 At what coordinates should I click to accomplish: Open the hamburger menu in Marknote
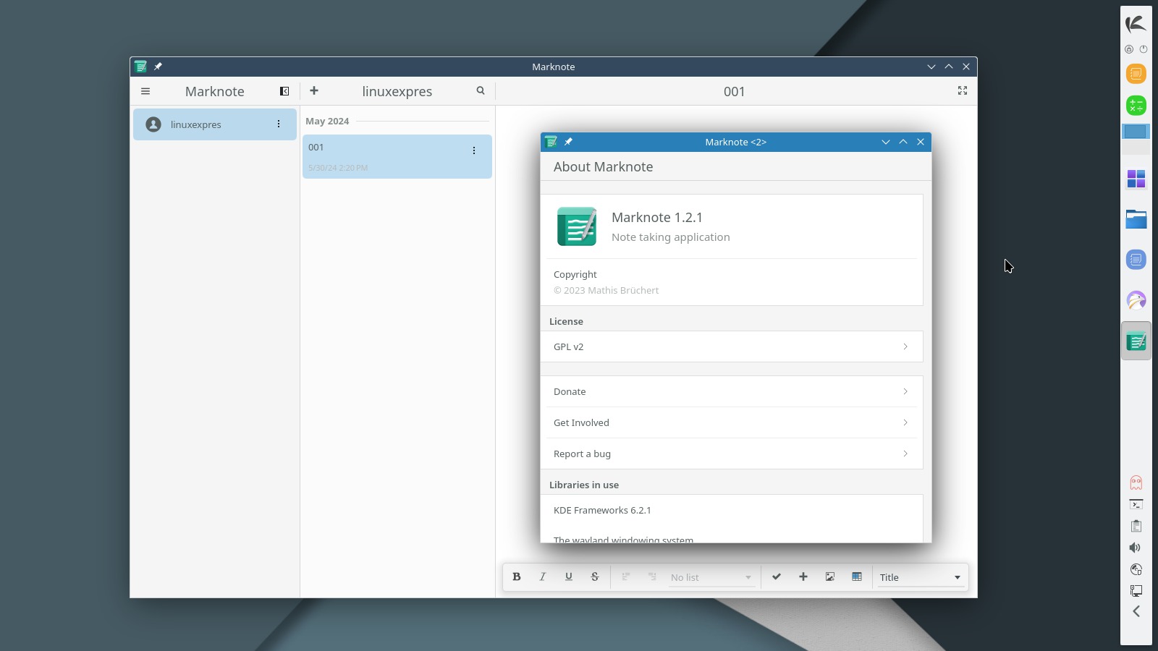click(145, 91)
